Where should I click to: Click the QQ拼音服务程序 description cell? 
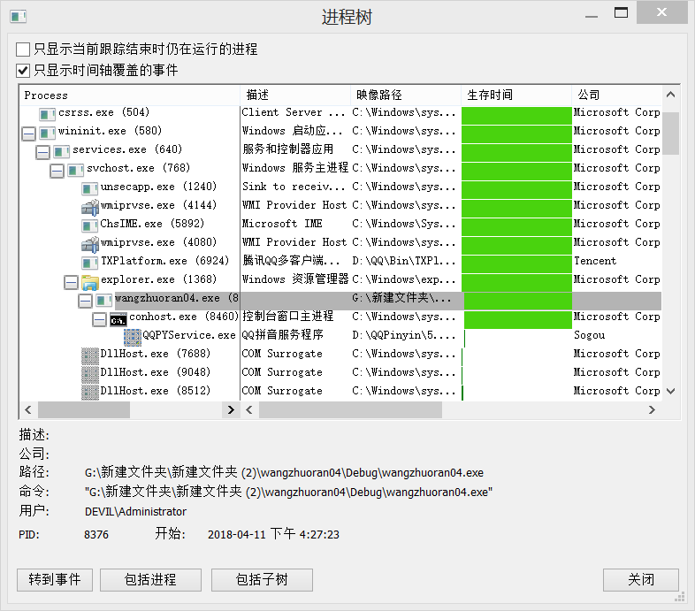(283, 335)
